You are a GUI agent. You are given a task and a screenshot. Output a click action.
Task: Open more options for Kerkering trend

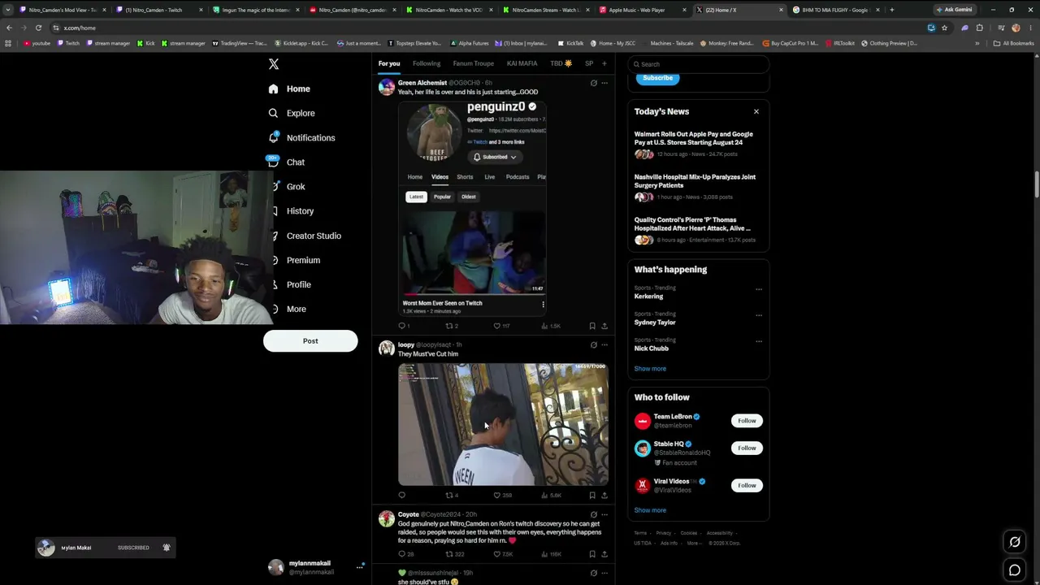click(x=759, y=289)
